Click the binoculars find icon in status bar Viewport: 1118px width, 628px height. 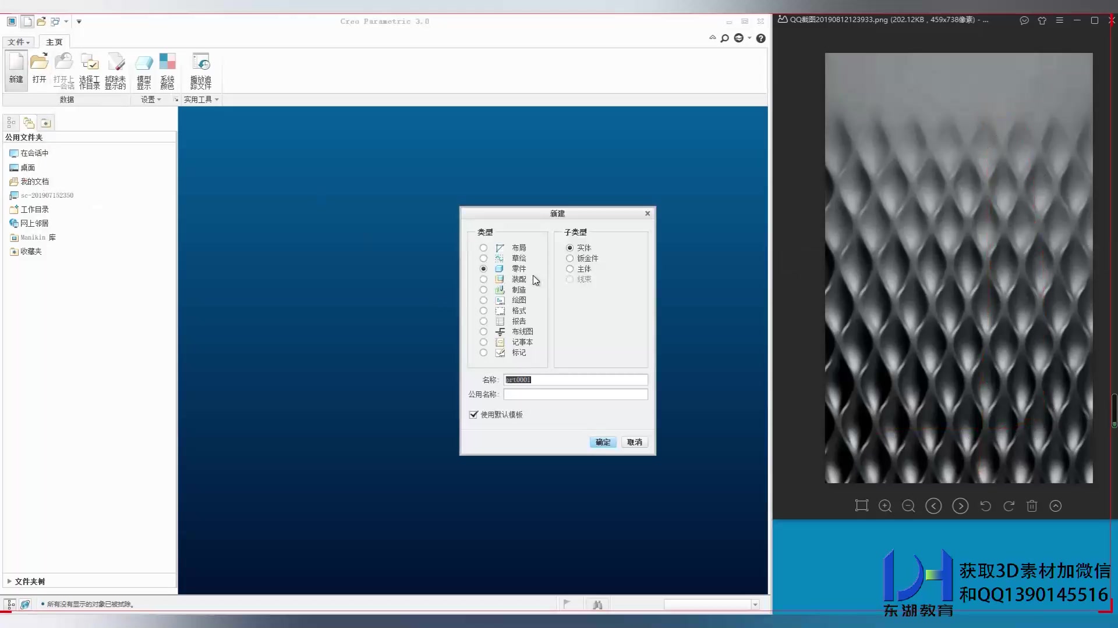597,605
